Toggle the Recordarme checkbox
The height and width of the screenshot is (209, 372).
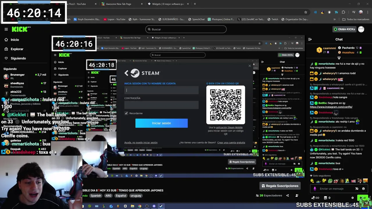[126, 113]
